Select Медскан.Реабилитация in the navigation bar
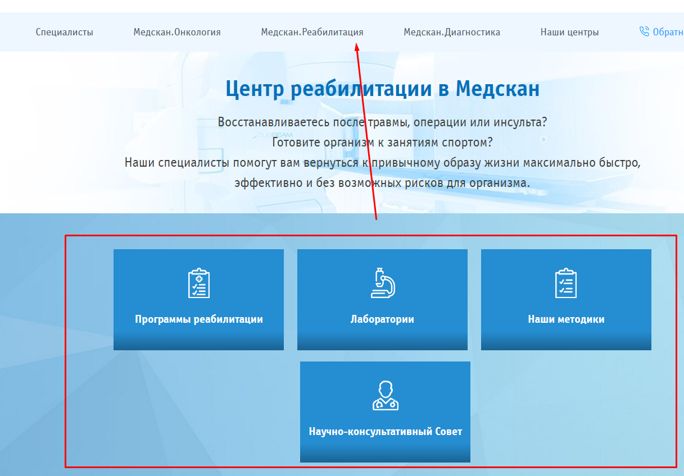 [x=312, y=32]
